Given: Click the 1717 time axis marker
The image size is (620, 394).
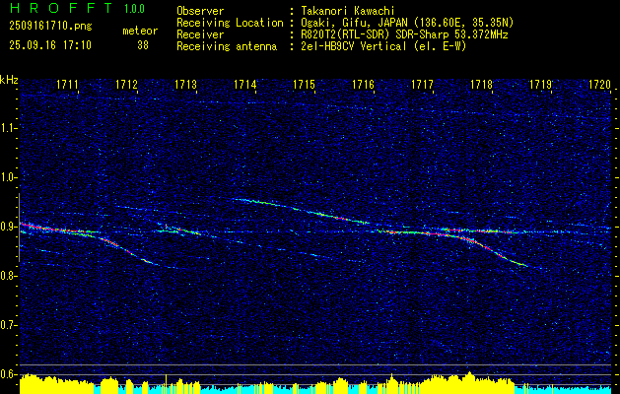Looking at the screenshot, I should [x=422, y=84].
